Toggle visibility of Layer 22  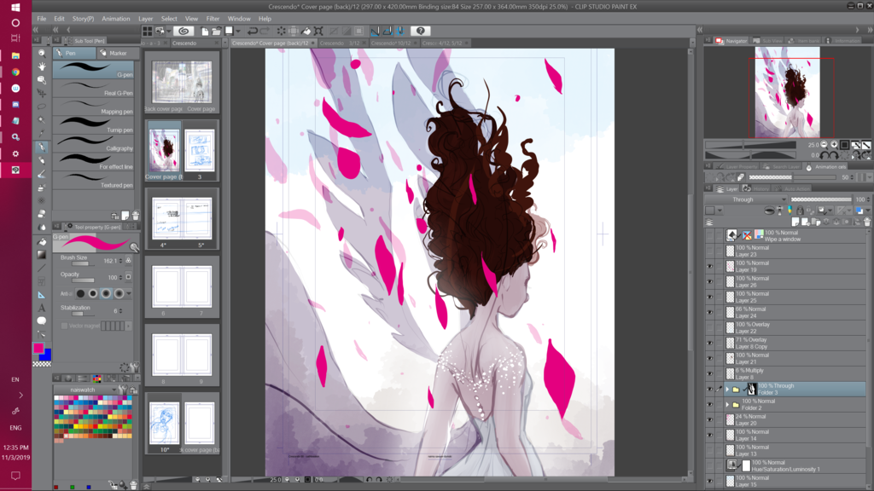pyautogui.click(x=709, y=328)
